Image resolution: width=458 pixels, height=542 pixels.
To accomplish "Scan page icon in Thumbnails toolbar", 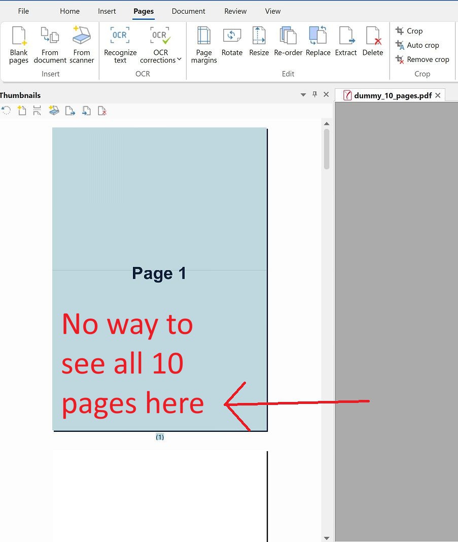I will pos(54,111).
